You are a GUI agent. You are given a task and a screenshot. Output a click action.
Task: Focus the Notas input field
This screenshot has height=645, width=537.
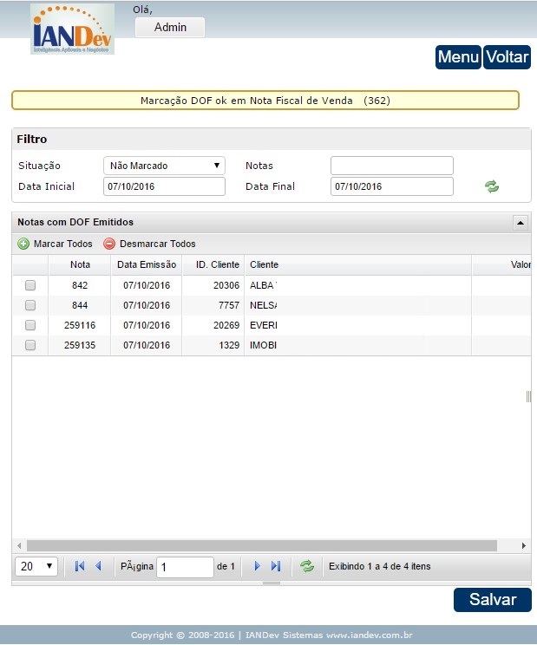pos(392,166)
